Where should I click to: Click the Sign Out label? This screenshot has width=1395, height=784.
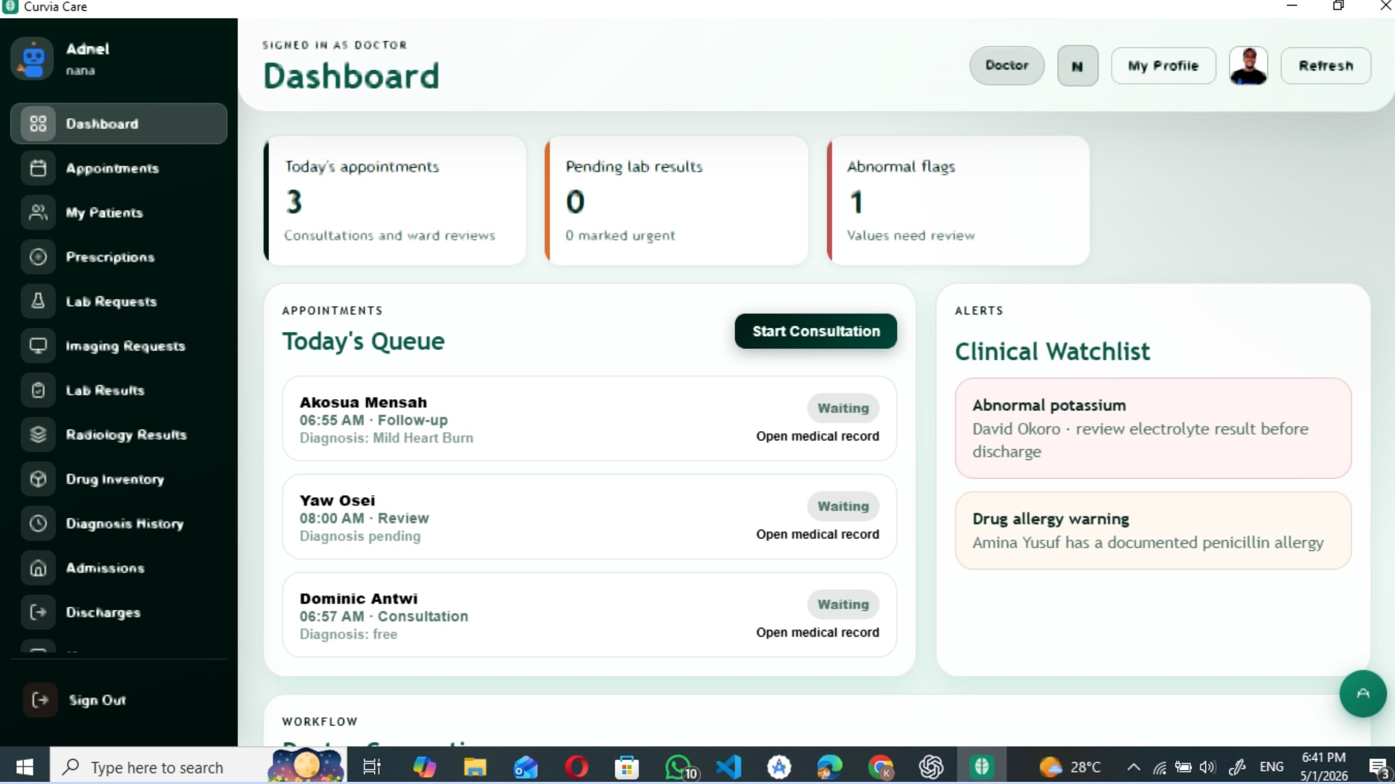tap(98, 700)
